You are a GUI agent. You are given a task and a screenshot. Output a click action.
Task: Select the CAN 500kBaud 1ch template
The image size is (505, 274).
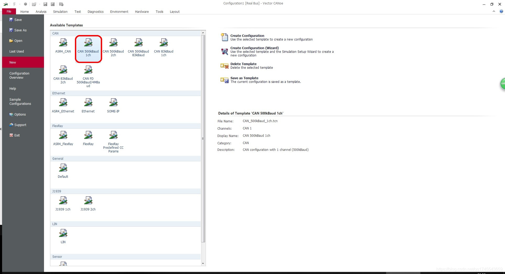[x=88, y=49]
